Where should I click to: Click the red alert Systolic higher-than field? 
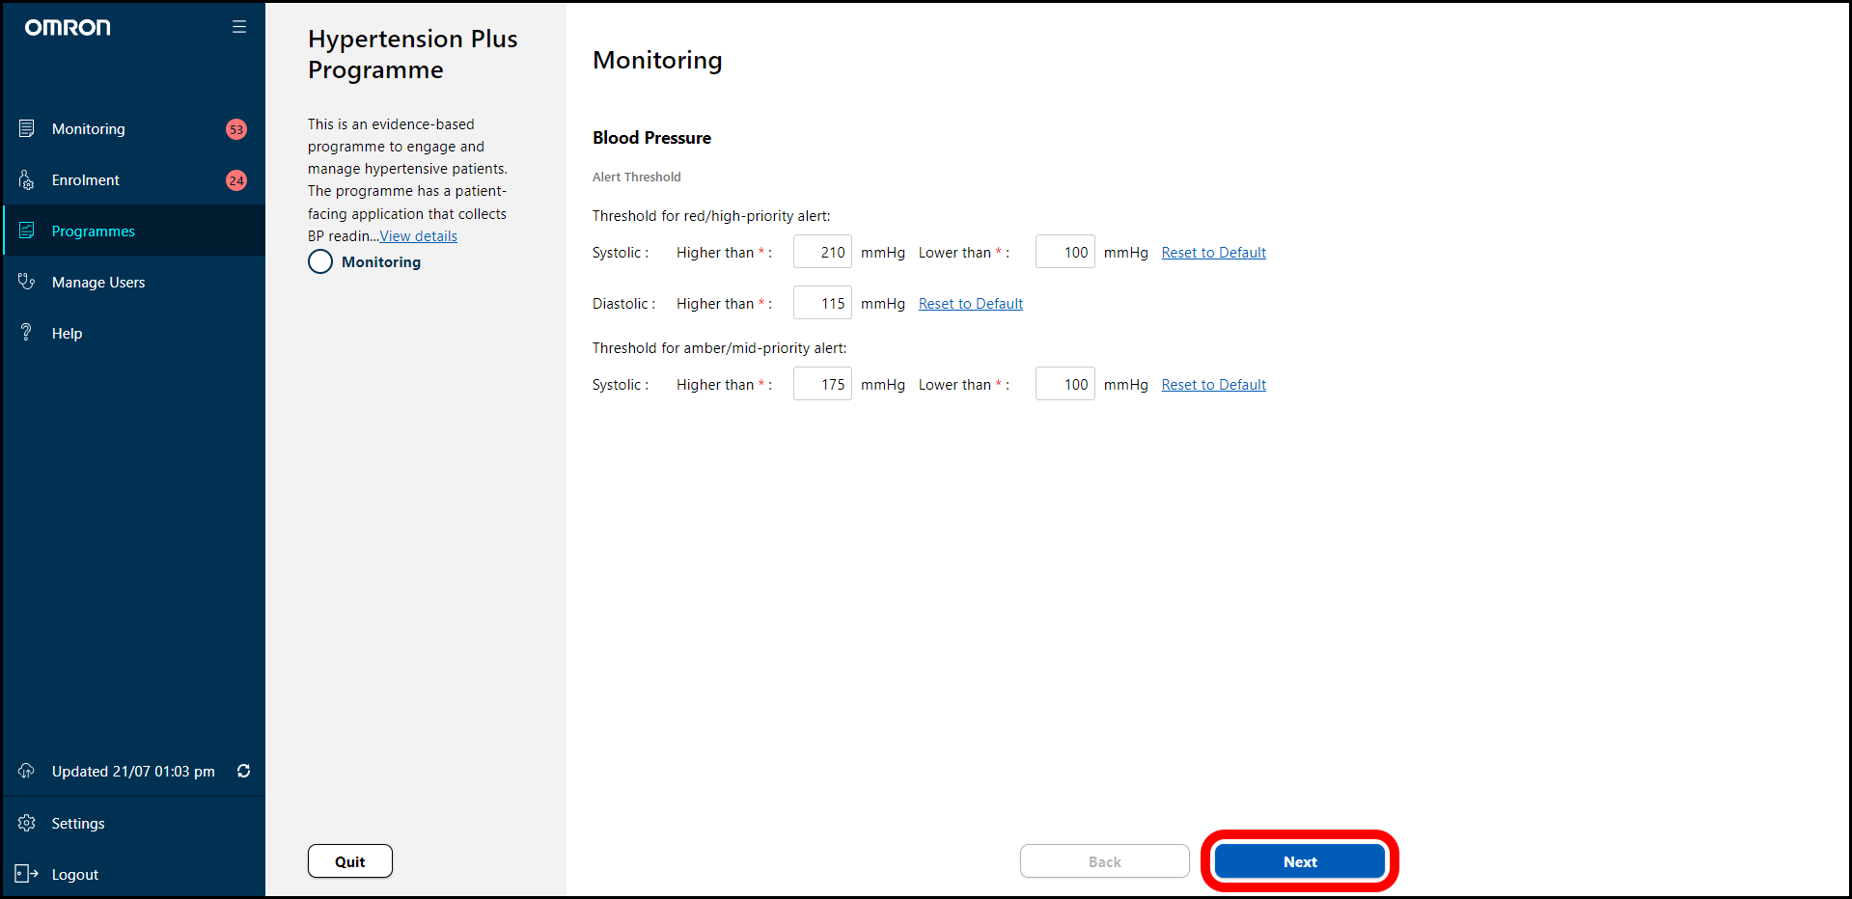[822, 253]
